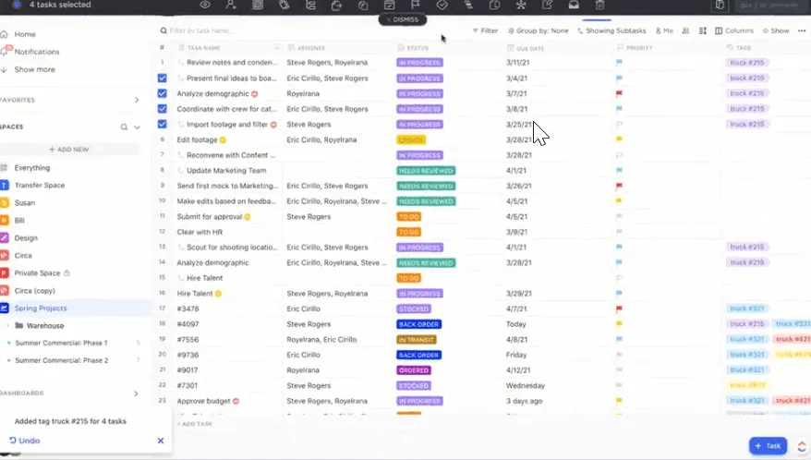Click + Add Task at list bottom

click(195, 424)
